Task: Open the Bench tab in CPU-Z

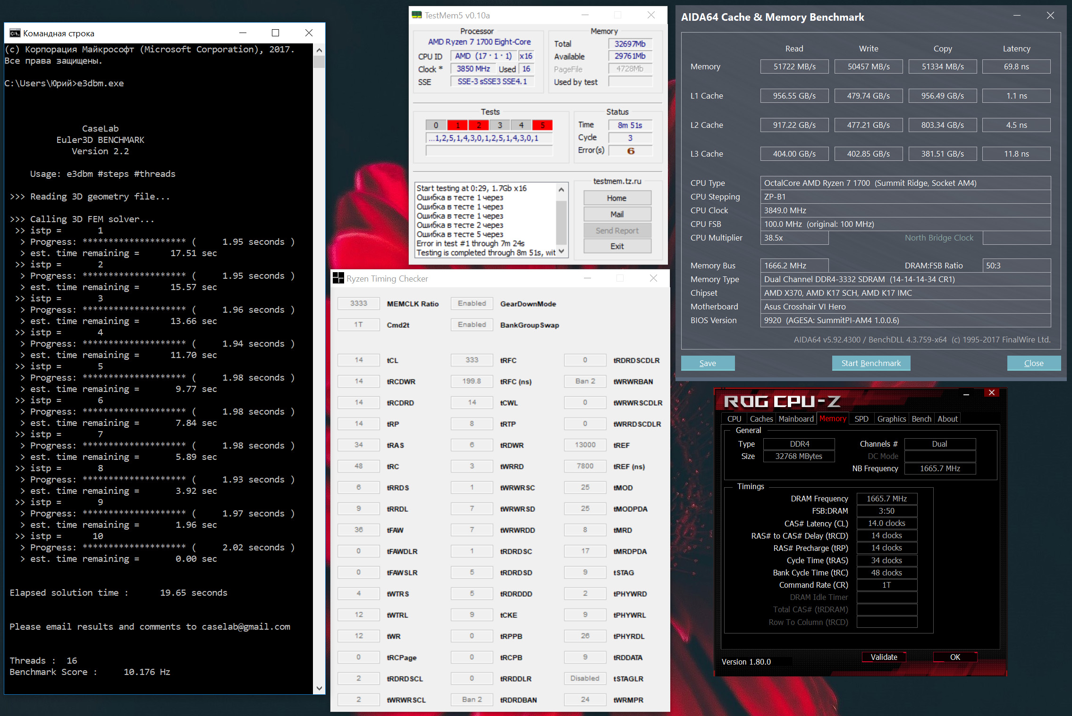Action: click(x=921, y=419)
